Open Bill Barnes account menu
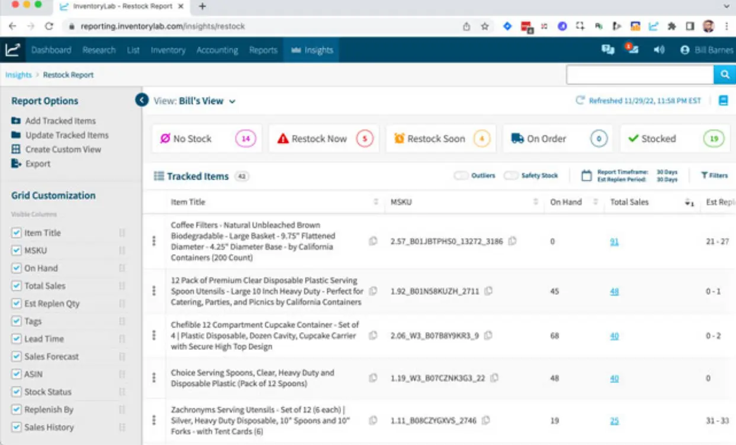The image size is (736, 445). [x=706, y=50]
